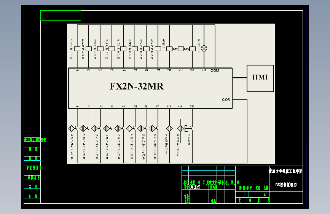
Task: Click the white designer name after the green 设计 label
Action: 196,187
